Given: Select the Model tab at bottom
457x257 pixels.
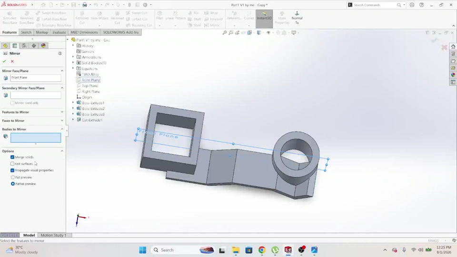Looking at the screenshot, I should tap(29, 235).
